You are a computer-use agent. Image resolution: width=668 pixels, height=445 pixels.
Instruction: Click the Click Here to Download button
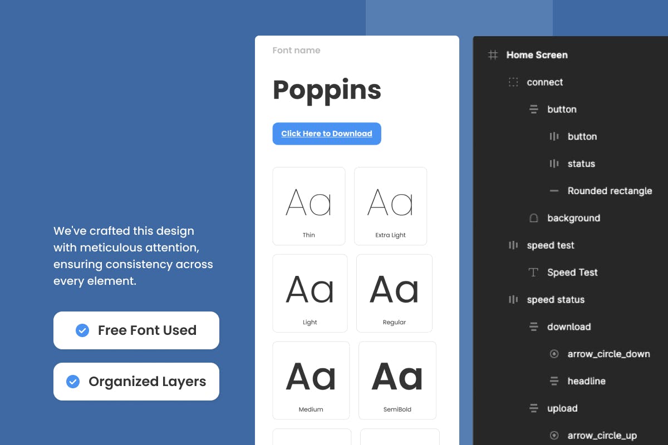[x=327, y=133]
